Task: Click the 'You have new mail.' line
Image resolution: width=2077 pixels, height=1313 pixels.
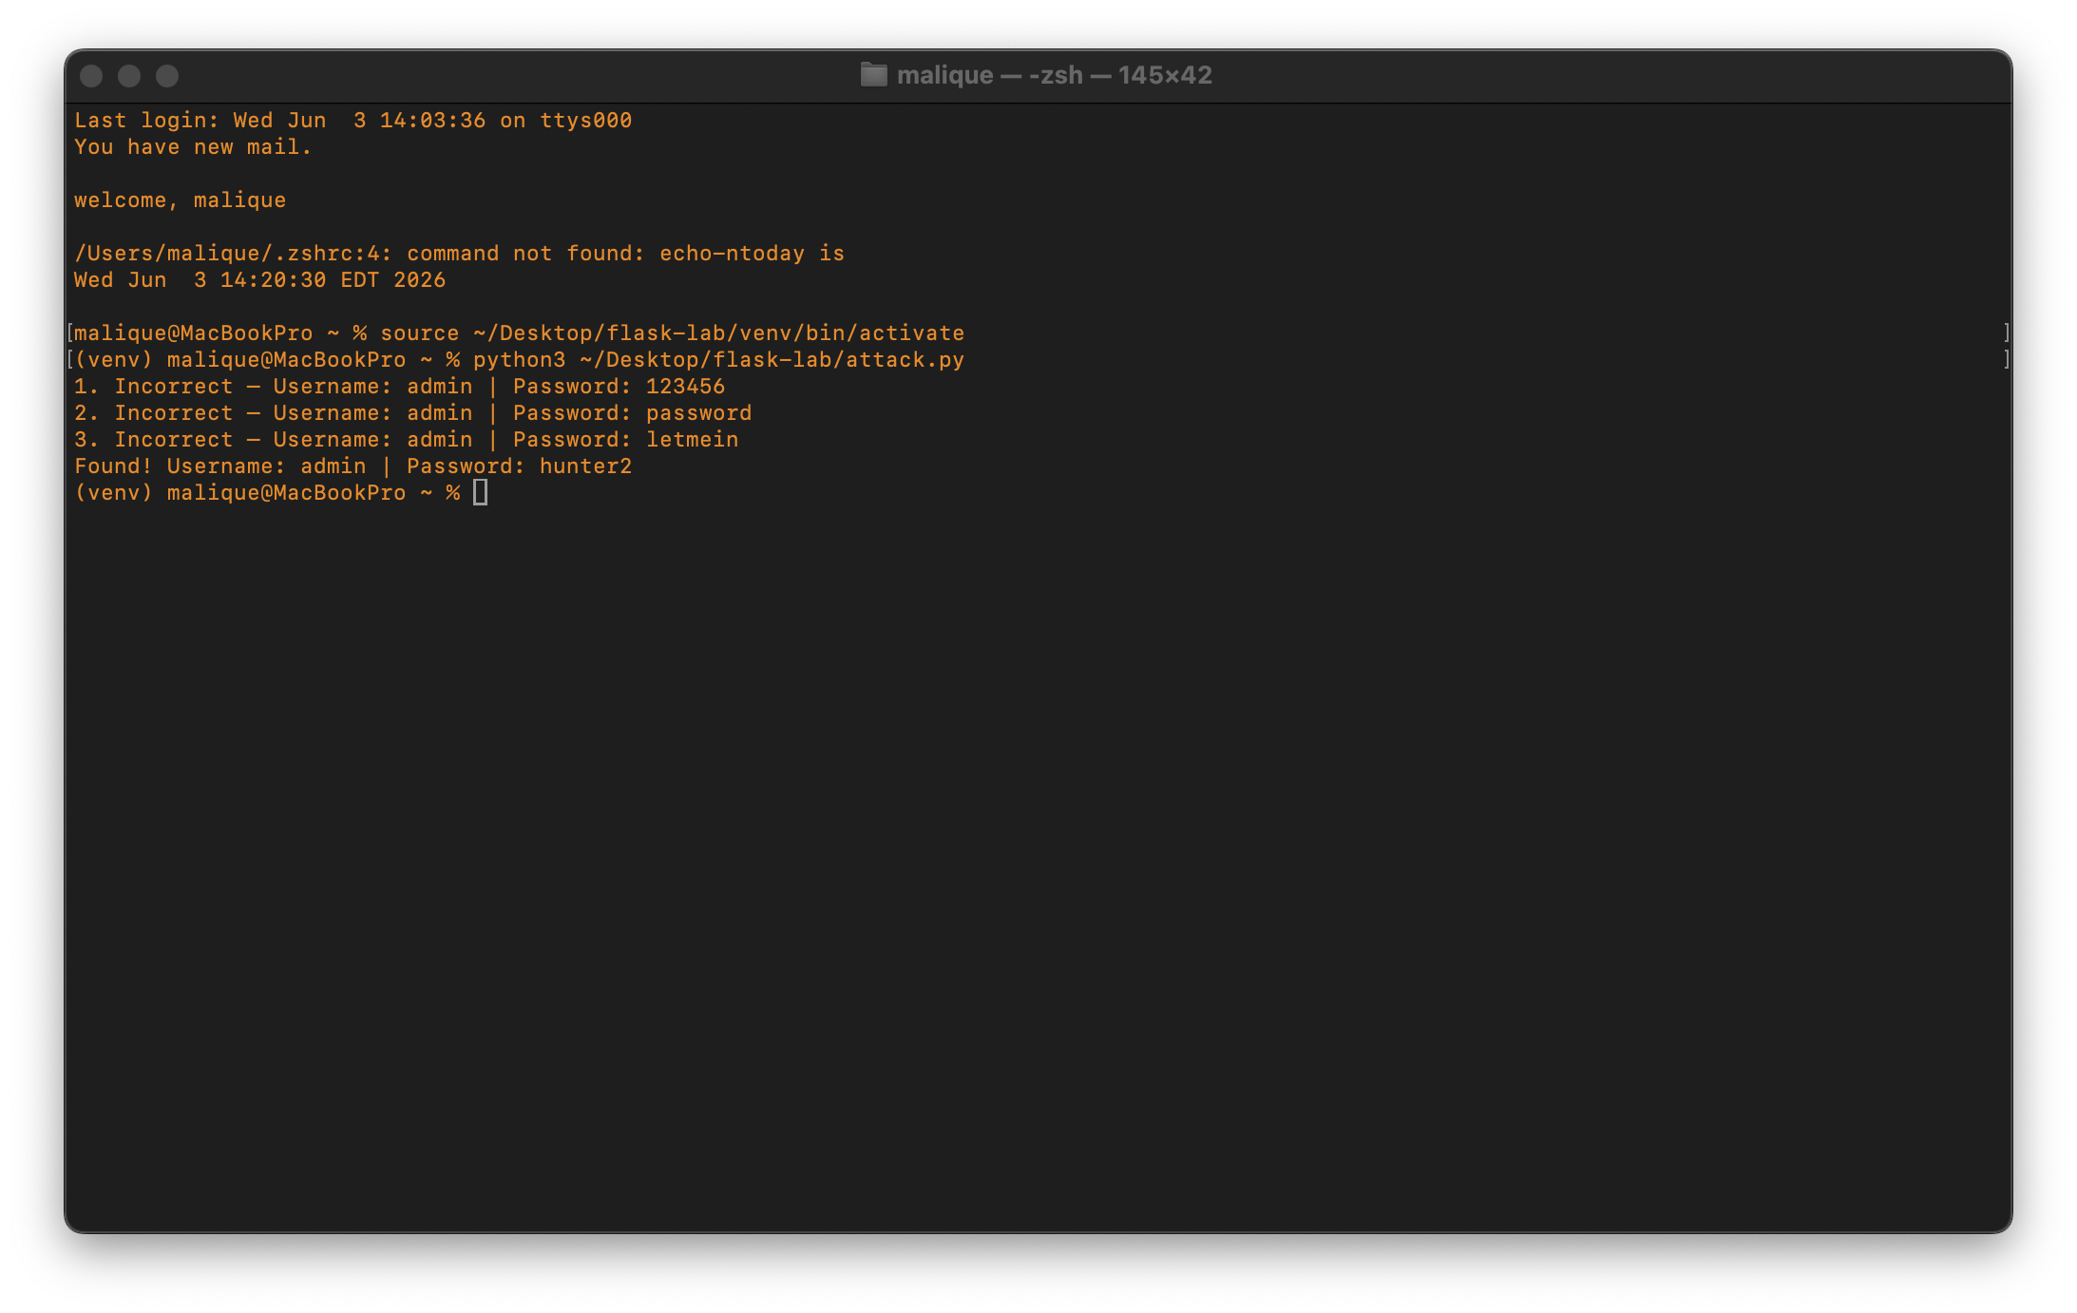Action: point(193,147)
